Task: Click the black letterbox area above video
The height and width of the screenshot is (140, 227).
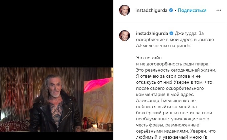Action: (x=57, y=34)
